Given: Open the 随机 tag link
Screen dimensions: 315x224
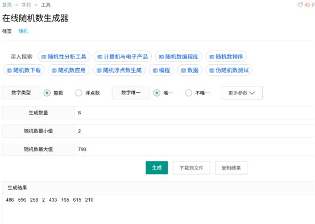Looking at the screenshot, I should pos(23,31).
